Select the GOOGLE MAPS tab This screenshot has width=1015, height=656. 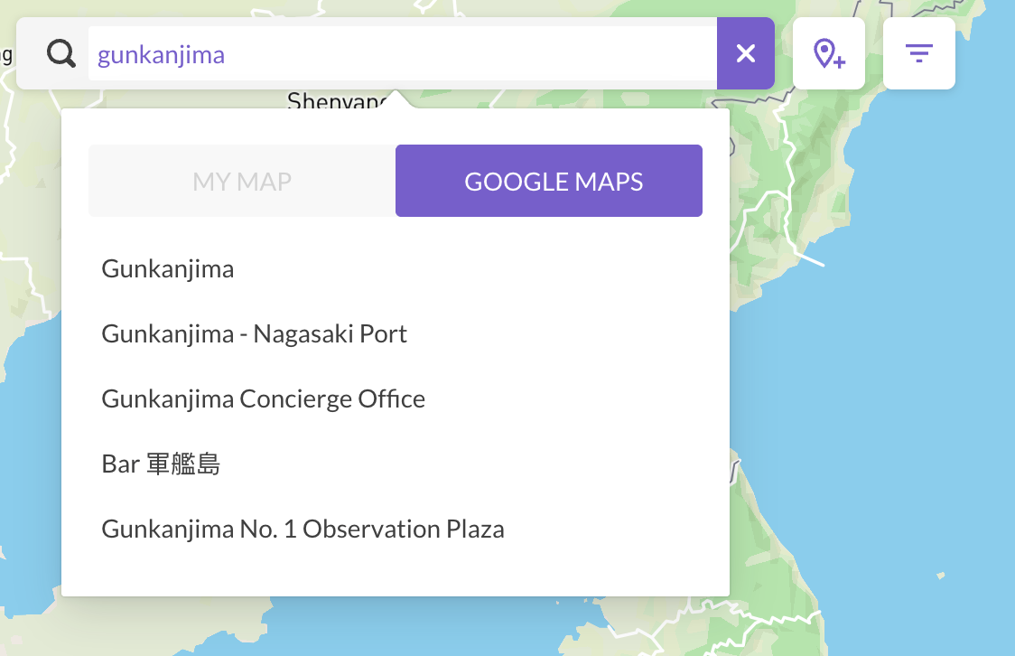coord(552,180)
